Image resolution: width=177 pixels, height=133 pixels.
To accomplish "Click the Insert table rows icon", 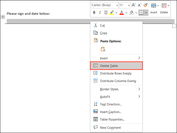I will coord(154,6).
